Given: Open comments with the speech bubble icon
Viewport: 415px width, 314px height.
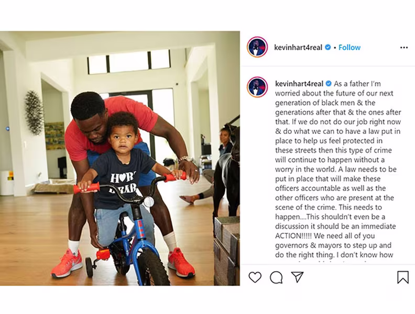Looking at the screenshot, I should [276, 277].
